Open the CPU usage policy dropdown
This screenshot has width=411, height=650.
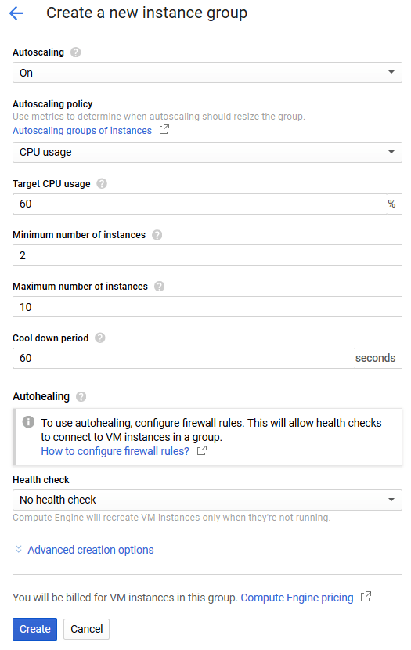(207, 152)
